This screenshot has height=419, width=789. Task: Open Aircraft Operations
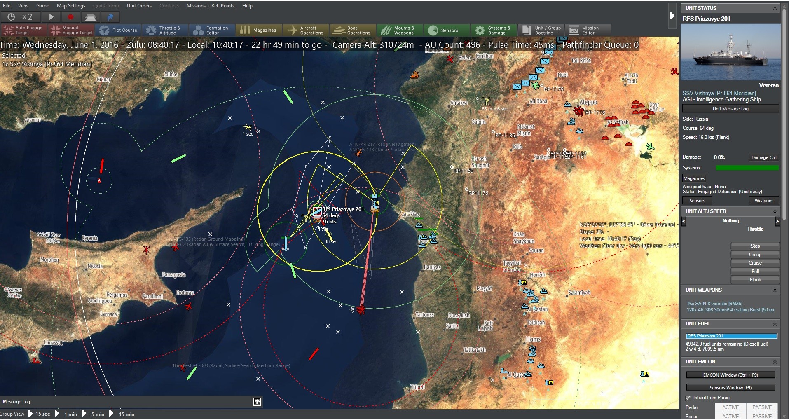click(305, 30)
